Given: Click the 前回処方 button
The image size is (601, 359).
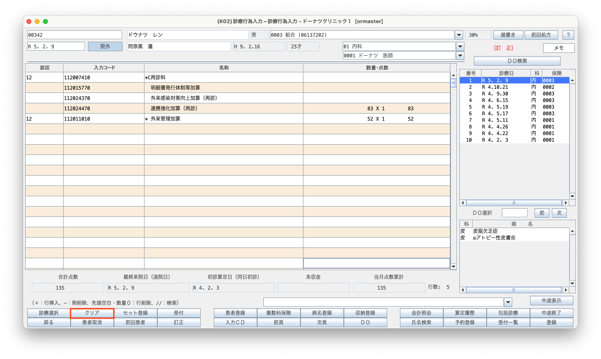Looking at the screenshot, I should coord(541,35).
